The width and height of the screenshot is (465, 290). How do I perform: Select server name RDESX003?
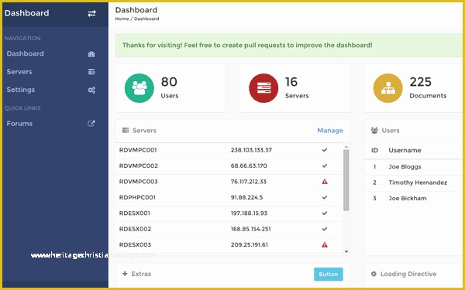pyautogui.click(x=135, y=244)
